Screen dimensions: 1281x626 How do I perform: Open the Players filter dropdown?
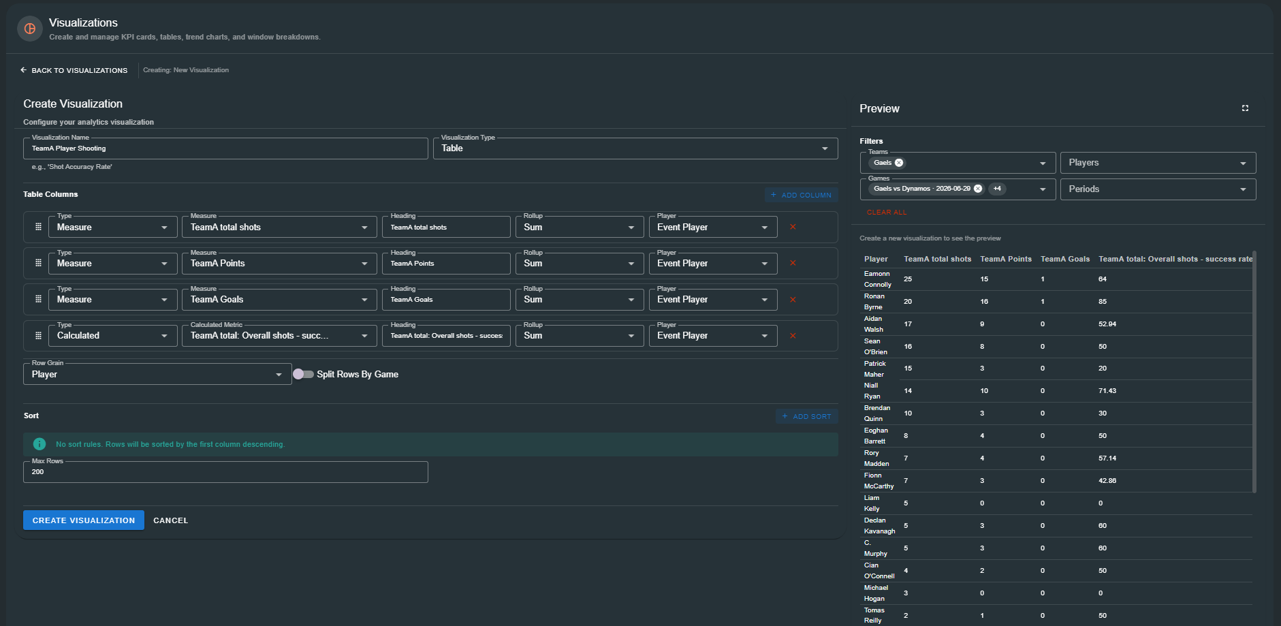[x=1158, y=163]
